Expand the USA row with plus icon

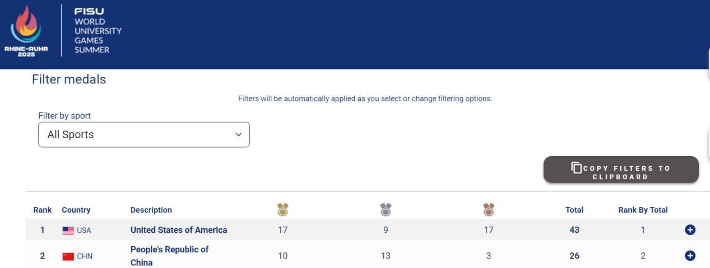(690, 230)
